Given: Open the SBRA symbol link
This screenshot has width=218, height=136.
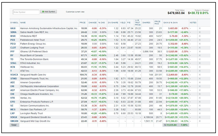Looking at the screenshot, I should 13,32.
